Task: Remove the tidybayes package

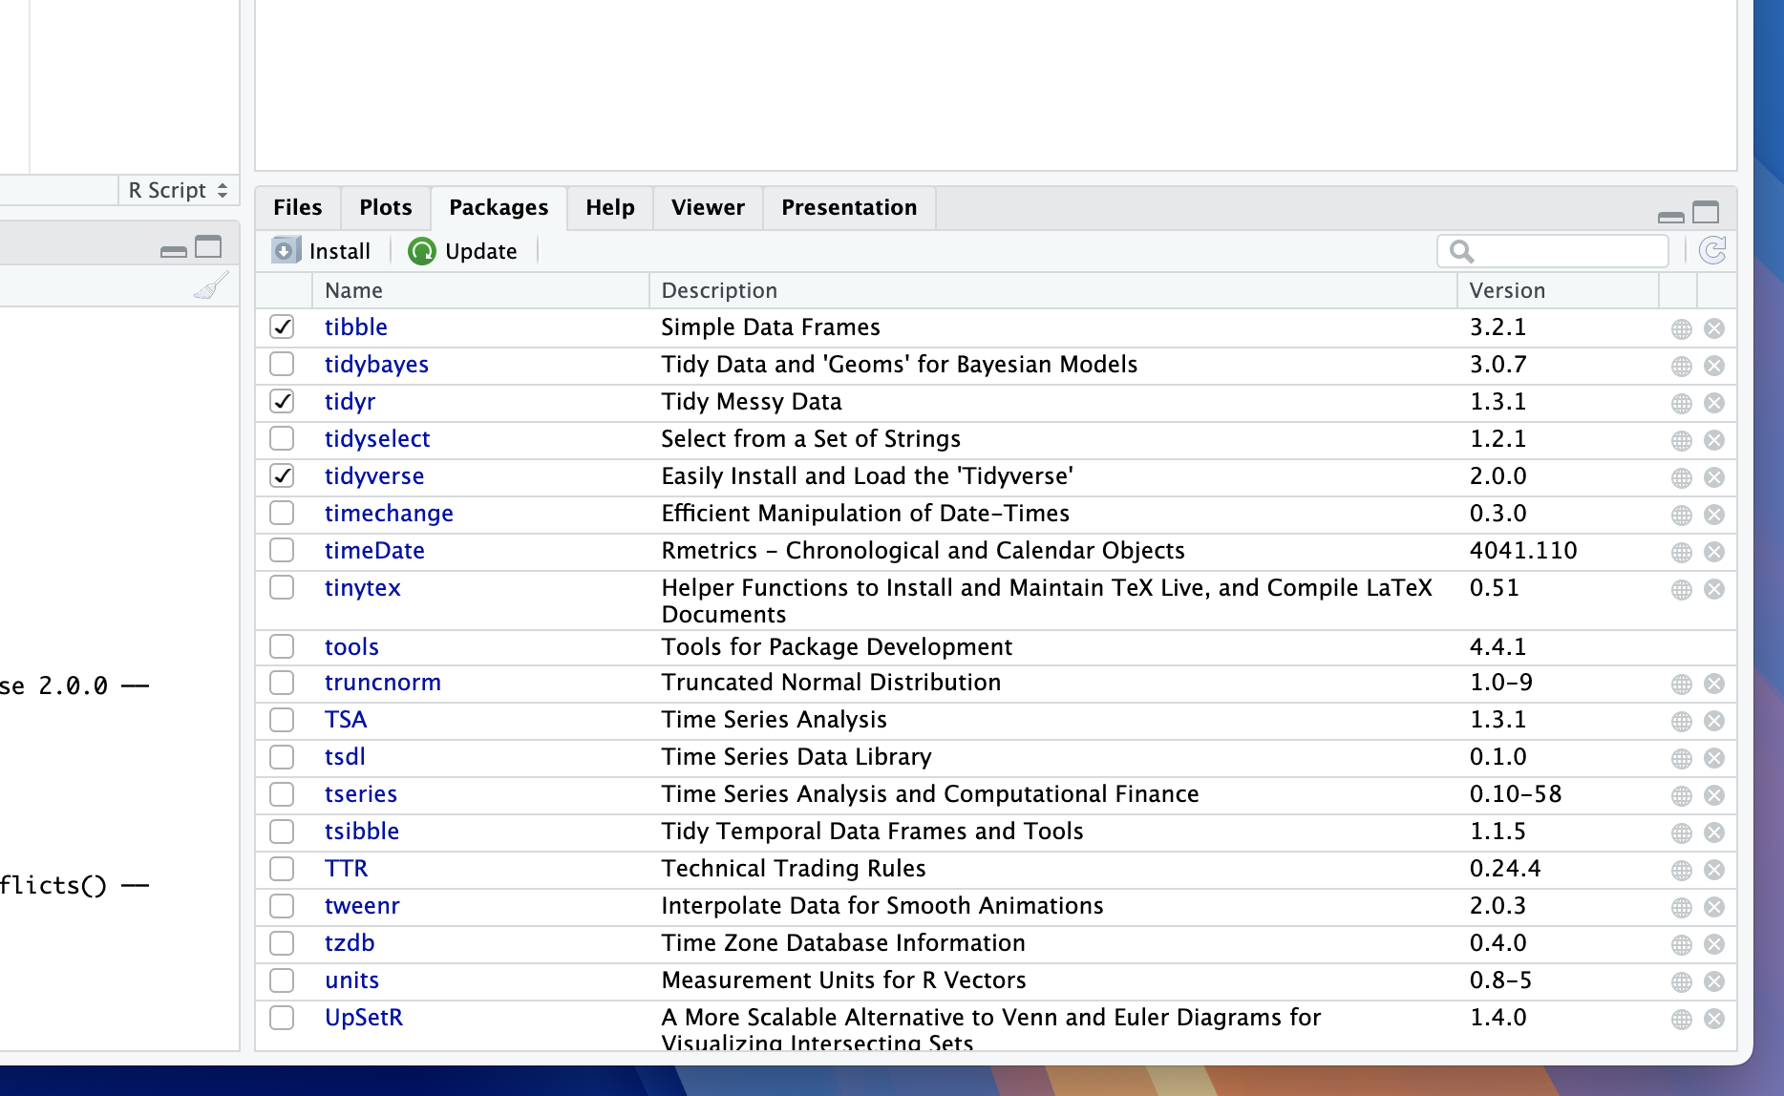Action: (1714, 366)
